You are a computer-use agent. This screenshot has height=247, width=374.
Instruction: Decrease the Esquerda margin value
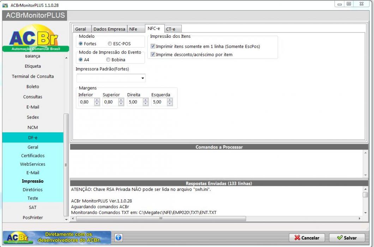170,104
